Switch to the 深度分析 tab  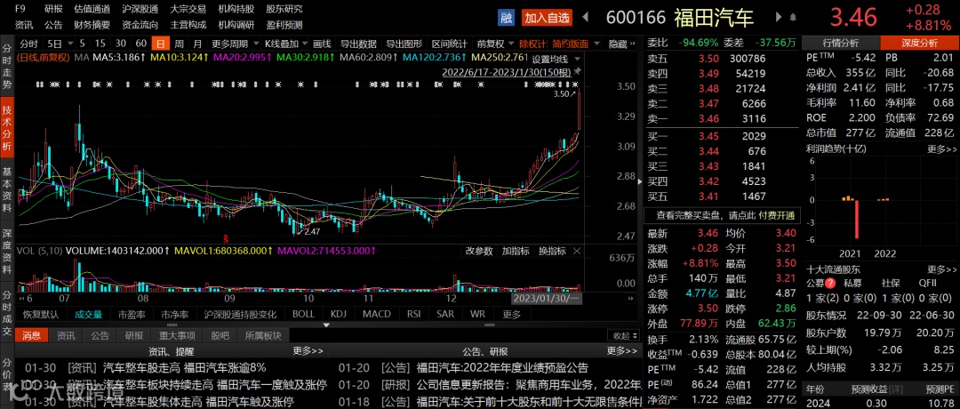[919, 43]
